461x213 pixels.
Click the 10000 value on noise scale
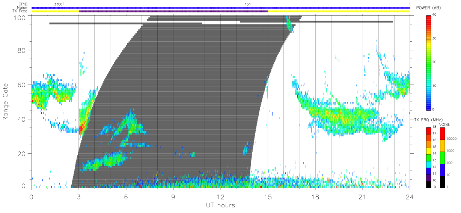(x=451, y=139)
